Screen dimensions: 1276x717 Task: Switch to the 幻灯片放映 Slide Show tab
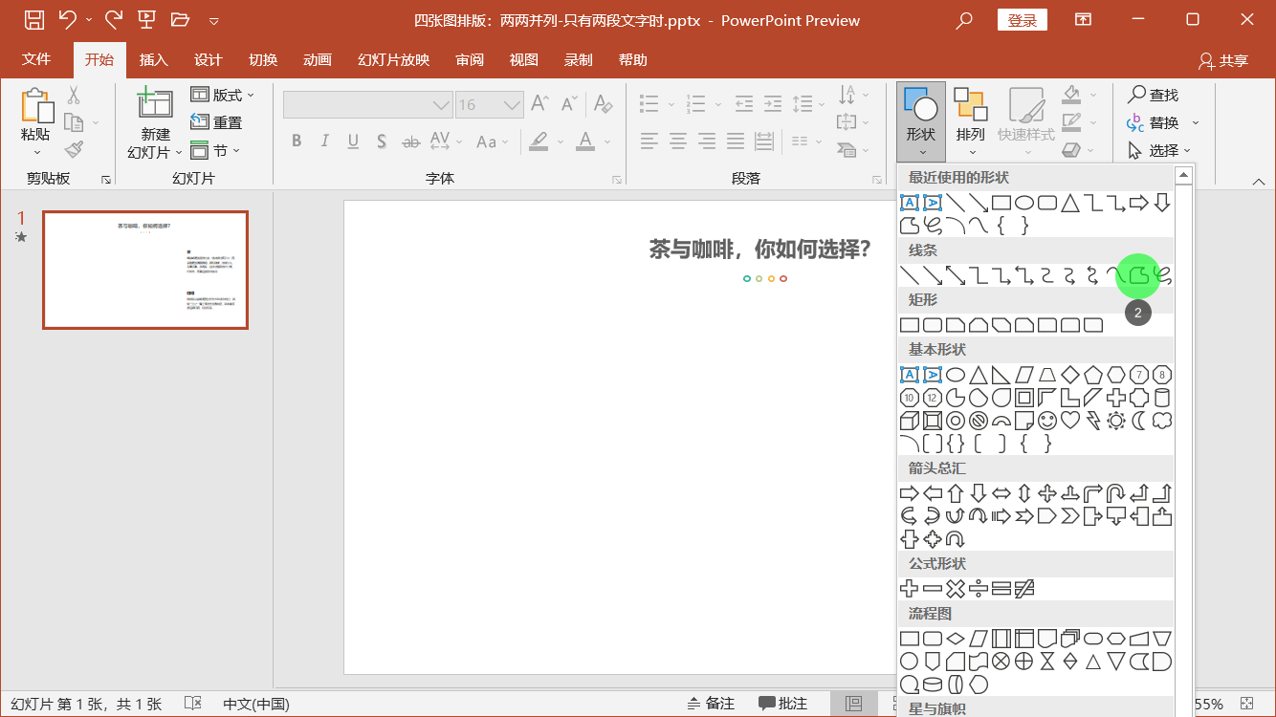click(394, 59)
